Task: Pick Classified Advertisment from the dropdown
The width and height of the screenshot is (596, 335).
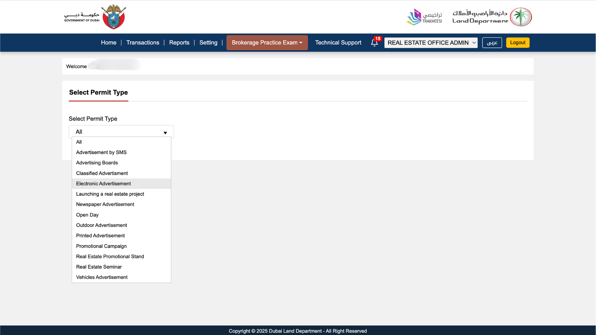Action: (102, 173)
